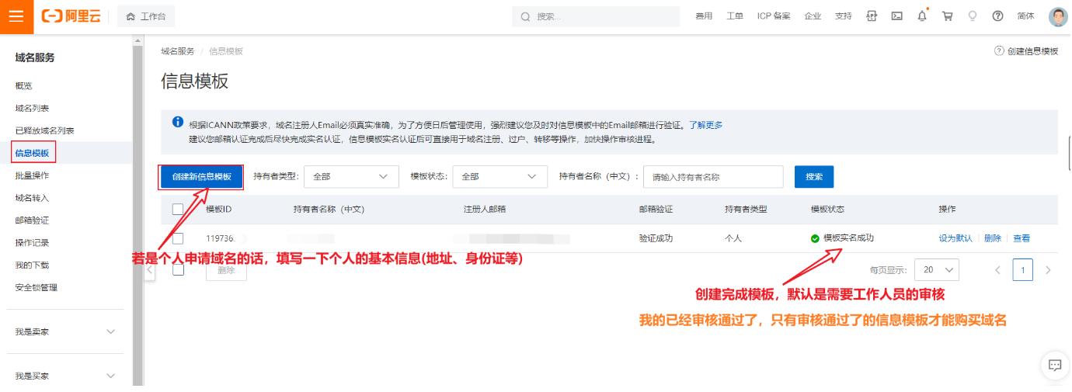This screenshot has height=392, width=1072.
Task: Open the 模板状态 dropdown
Action: pyautogui.click(x=499, y=177)
